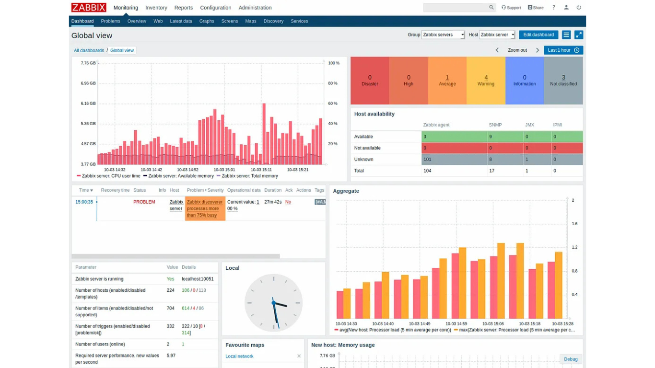Open the All dashboards link
The image size is (655, 368).
[x=89, y=50]
